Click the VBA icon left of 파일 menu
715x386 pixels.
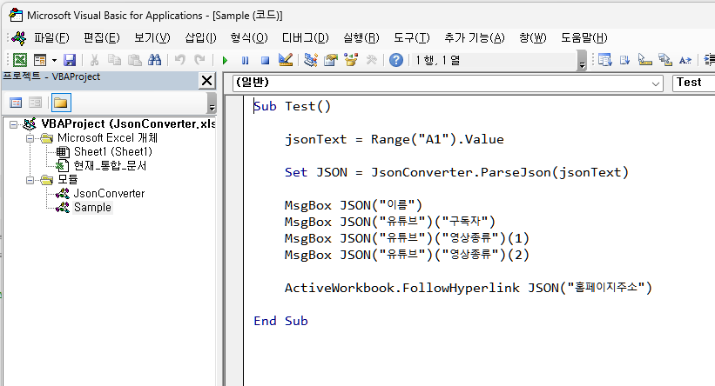tap(19, 37)
